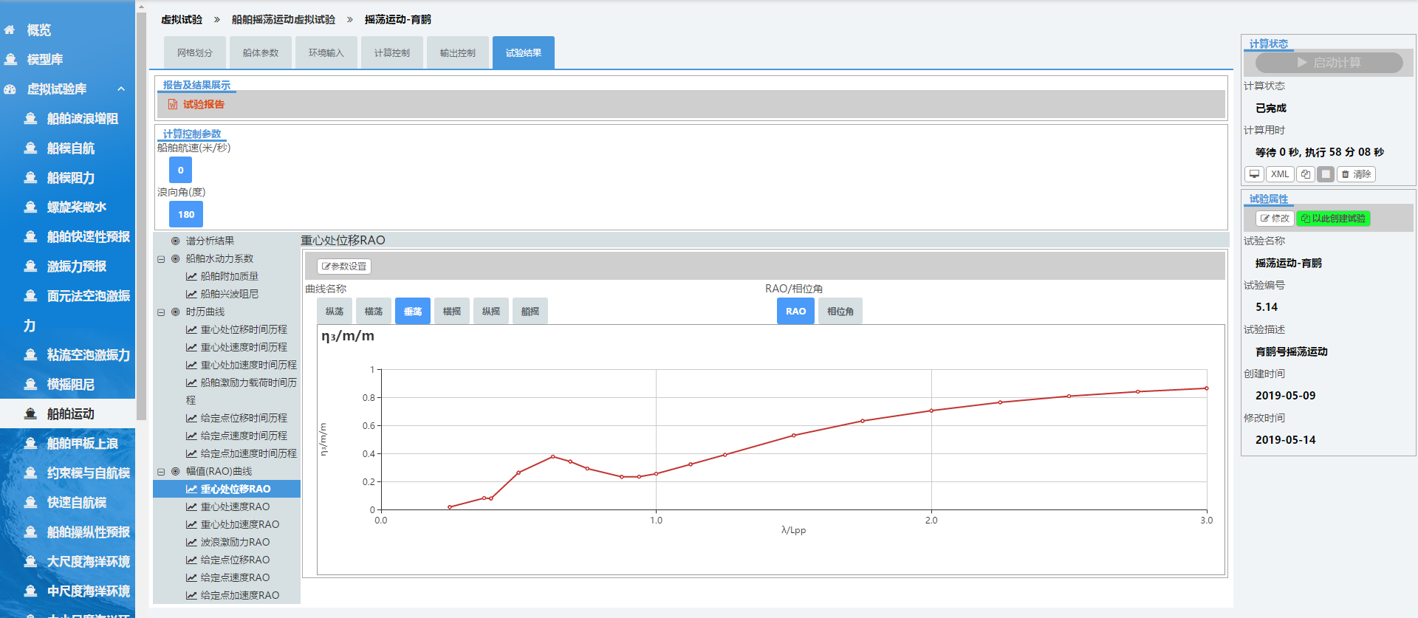Select the 横摇 curve option
The image size is (1418, 618).
(452, 311)
